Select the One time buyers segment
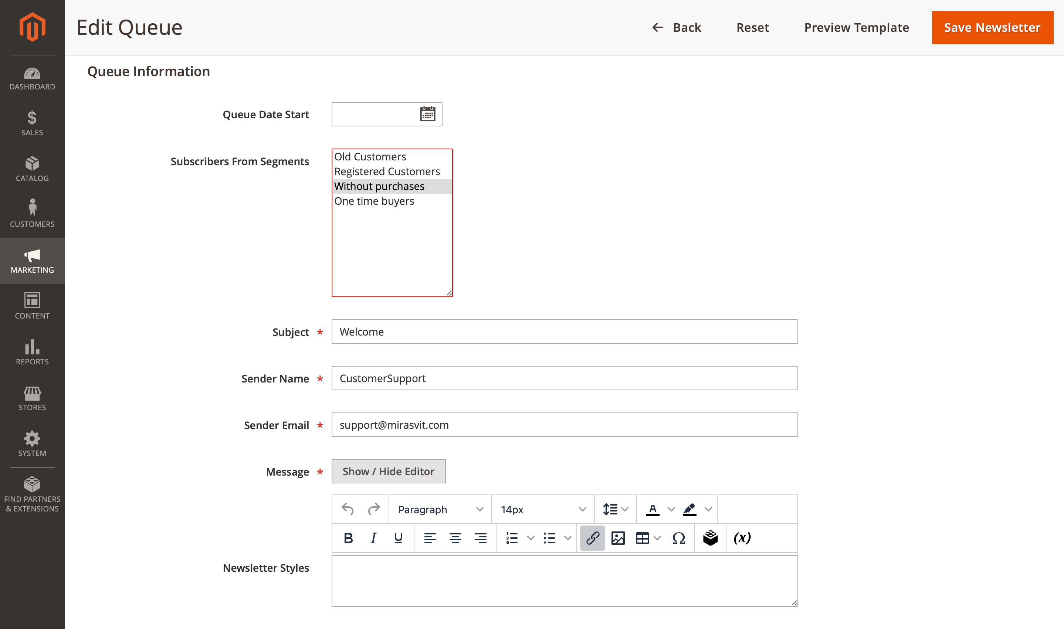Image resolution: width=1064 pixels, height=629 pixels. tap(374, 200)
